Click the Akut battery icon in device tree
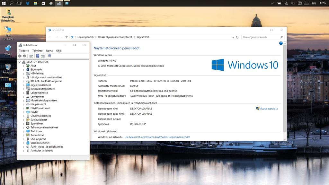This screenshot has width=329, height=185. click(28, 66)
